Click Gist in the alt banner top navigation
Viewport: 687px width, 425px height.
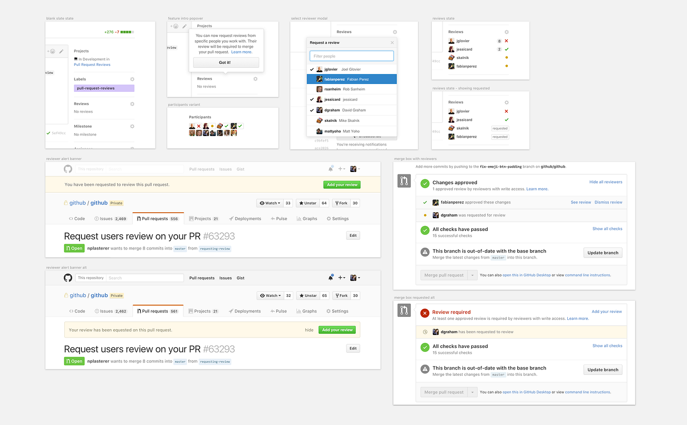coord(240,278)
